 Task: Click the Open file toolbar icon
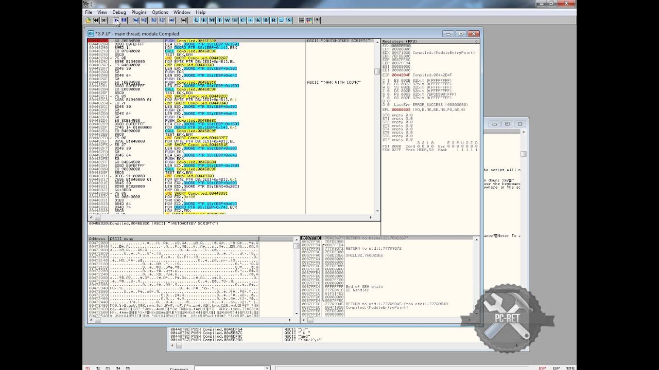tap(89, 20)
